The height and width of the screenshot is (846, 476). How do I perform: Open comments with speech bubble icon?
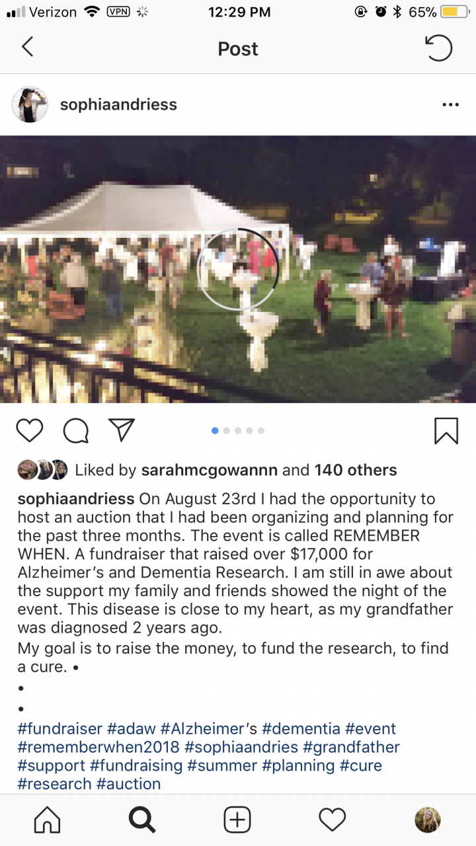pos(76,430)
